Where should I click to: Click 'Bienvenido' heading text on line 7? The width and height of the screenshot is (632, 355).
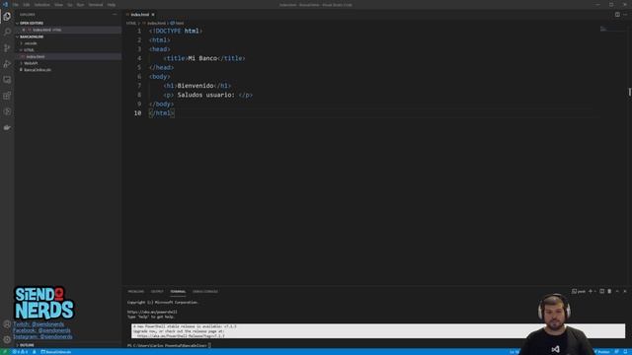196,86
